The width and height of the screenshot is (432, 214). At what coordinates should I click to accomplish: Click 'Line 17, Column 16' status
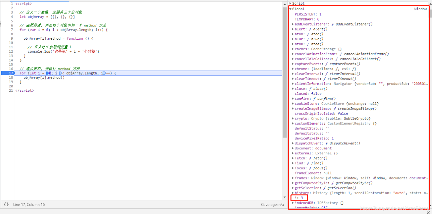(29, 205)
